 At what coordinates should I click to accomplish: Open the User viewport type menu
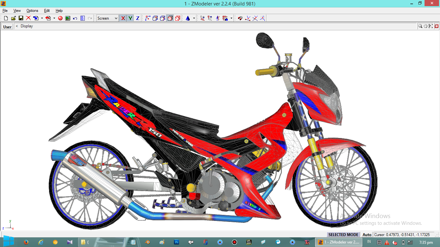[7, 27]
